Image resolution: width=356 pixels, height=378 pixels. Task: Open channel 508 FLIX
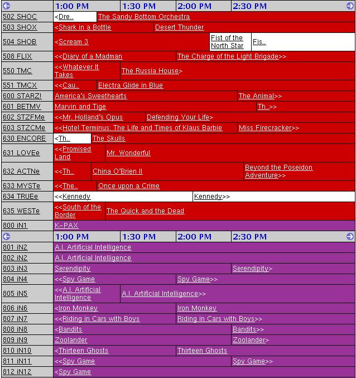pyautogui.click(x=17, y=56)
